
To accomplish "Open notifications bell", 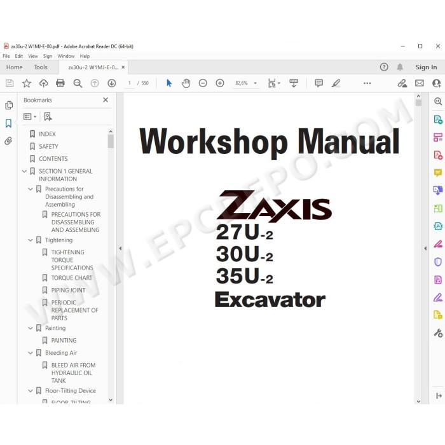I will point(400,67).
